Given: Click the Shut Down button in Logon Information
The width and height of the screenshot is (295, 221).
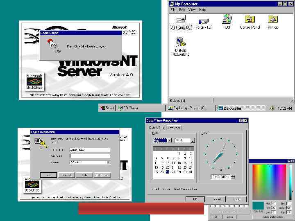Looking at the screenshot, I should [102, 175].
